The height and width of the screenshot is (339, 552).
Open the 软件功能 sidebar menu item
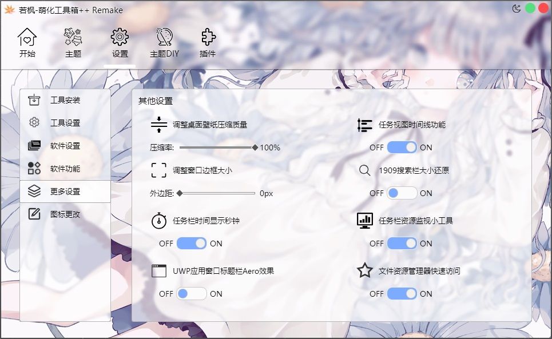click(x=65, y=169)
